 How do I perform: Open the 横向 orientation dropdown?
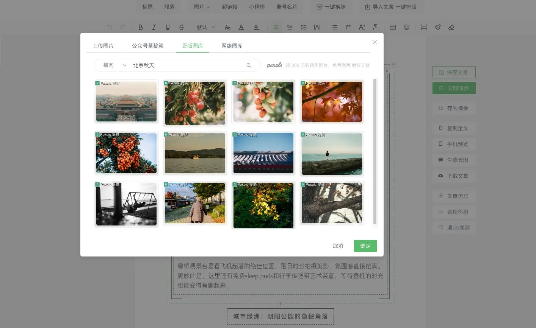(x=114, y=65)
